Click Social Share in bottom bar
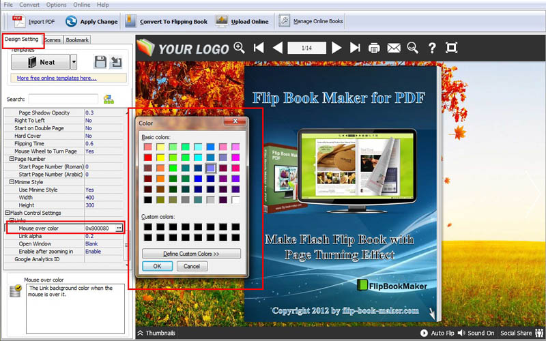This screenshot has height=341, width=546. coord(521,333)
